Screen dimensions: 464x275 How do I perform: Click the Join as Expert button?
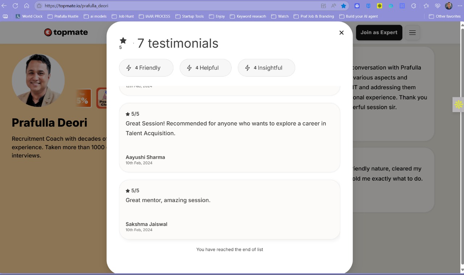tap(379, 32)
